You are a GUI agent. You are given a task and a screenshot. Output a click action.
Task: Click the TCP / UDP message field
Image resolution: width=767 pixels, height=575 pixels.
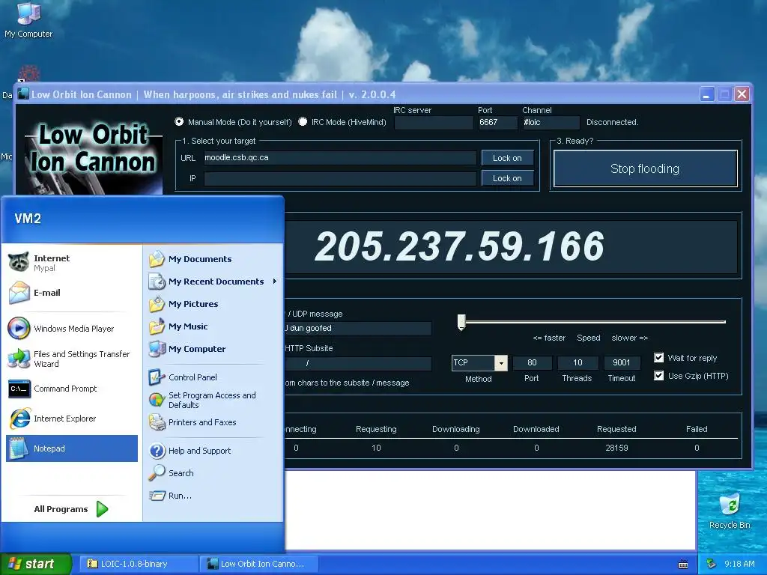357,328
